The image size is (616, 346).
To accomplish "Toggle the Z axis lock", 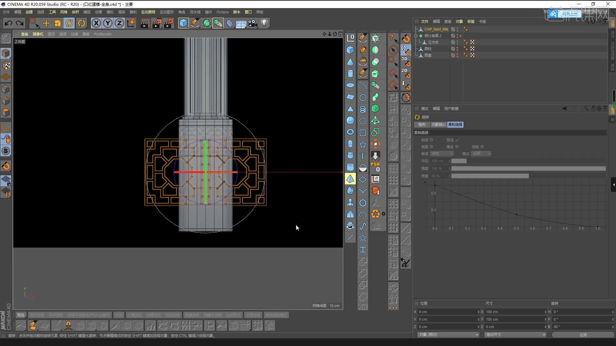I will click(x=119, y=23).
